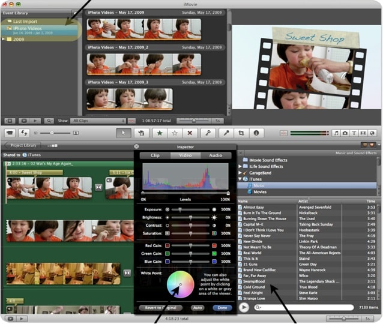This screenshot has height=324, width=383.
Task: Click the add selection to project icon
Action: pos(141,133)
